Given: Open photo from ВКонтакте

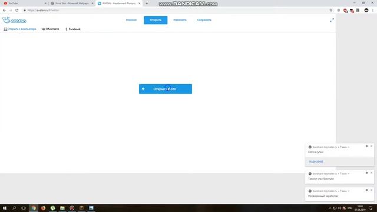Looking at the screenshot, I should click(50, 29).
